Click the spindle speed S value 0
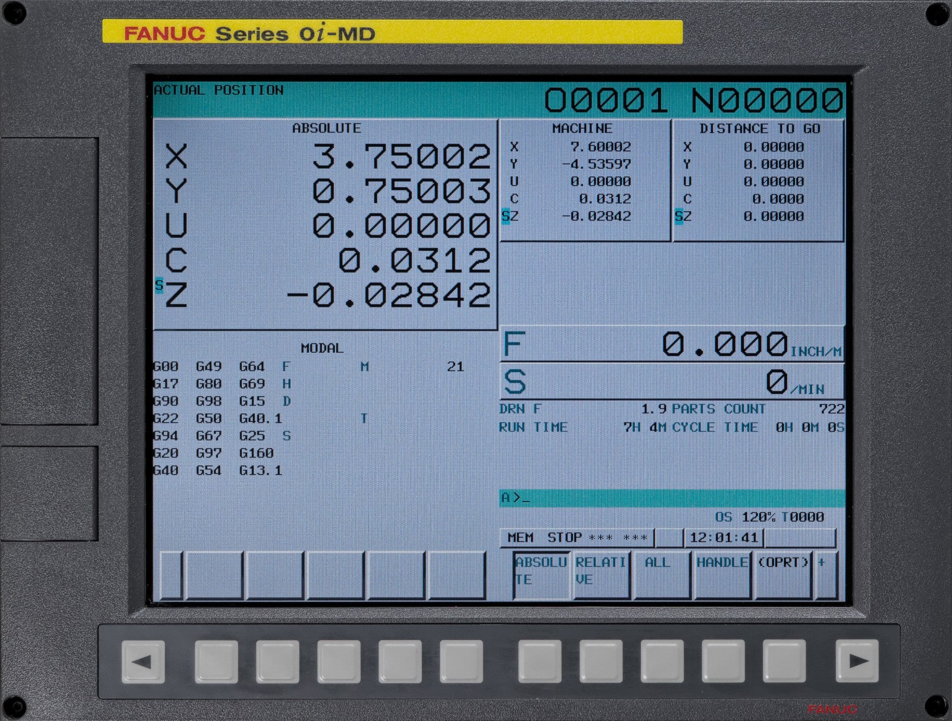Screen dimensions: 952x721 [777, 382]
